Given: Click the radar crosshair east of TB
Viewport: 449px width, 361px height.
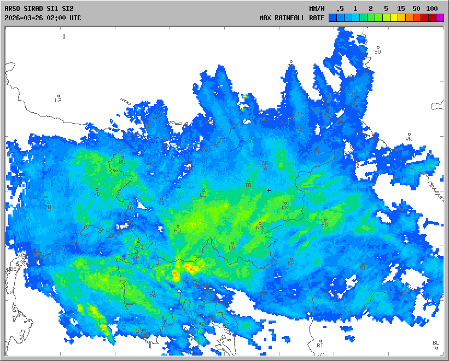Looking at the screenshot, I should tap(269, 190).
